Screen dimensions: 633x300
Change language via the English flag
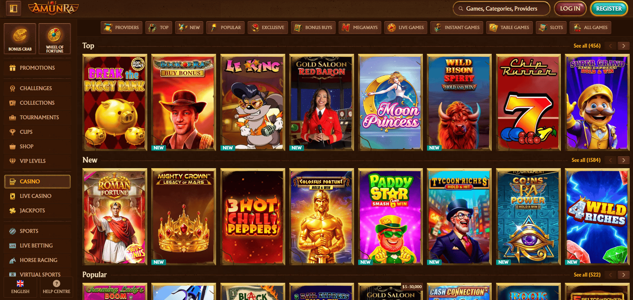[20, 287]
